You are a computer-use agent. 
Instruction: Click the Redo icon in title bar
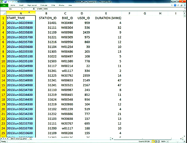(13, 2)
